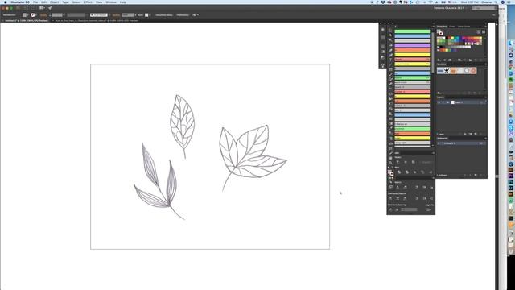Open the brush definition dropdown
The width and height of the screenshot is (515, 290).
[109, 15]
